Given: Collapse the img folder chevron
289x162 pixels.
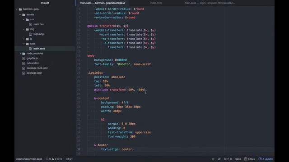Looking at the screenshot, I should (23, 29).
